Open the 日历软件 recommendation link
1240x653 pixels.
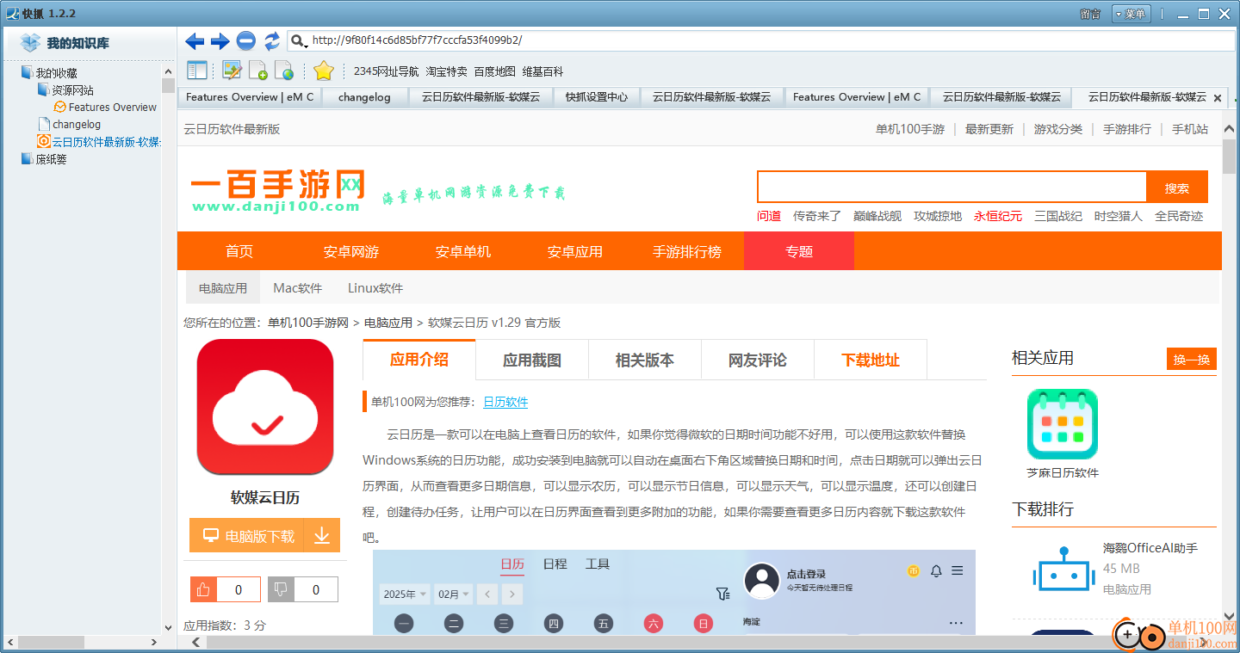[x=505, y=402]
